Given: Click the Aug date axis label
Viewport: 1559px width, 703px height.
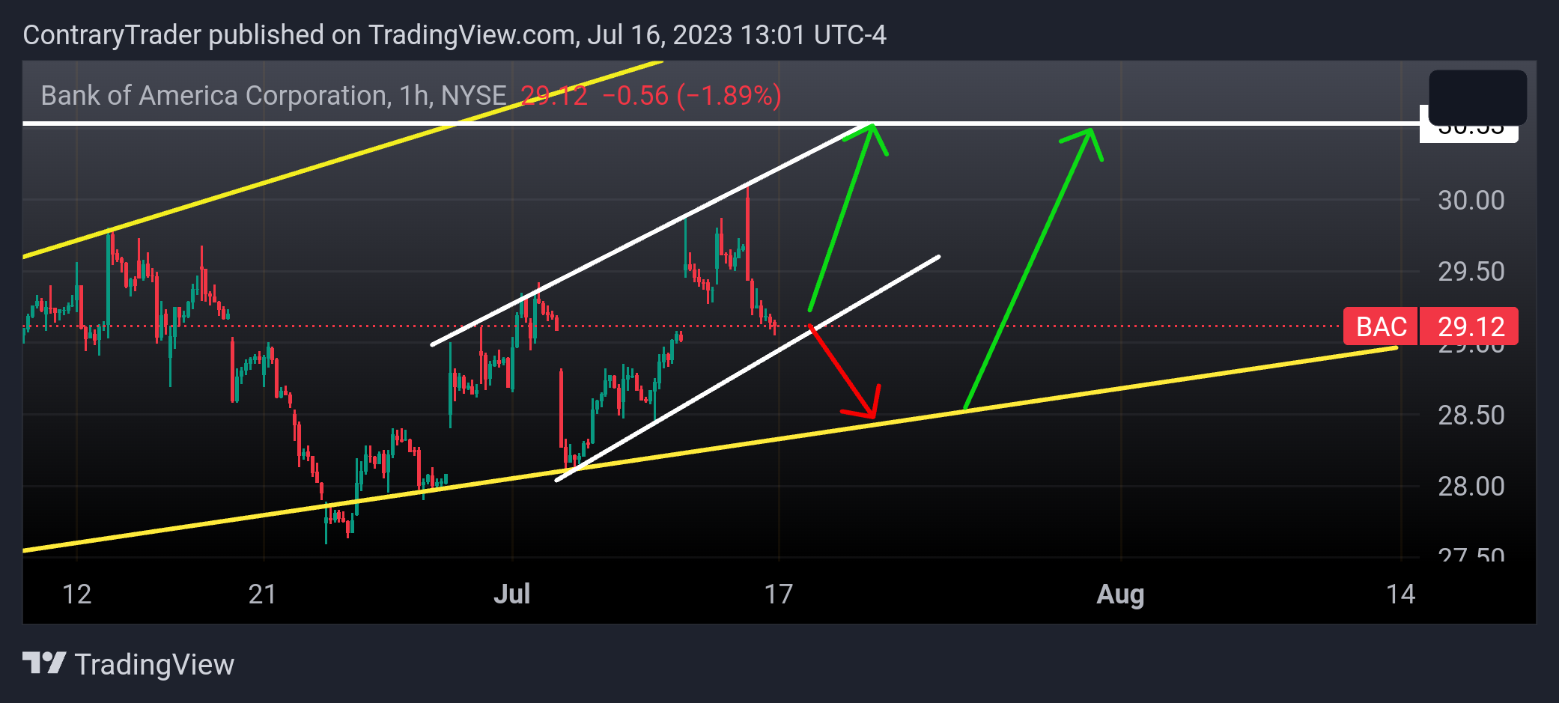Looking at the screenshot, I should tap(1120, 594).
